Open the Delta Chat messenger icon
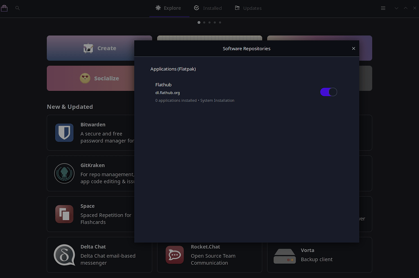Image resolution: width=419 pixels, height=278 pixels. pos(64,255)
